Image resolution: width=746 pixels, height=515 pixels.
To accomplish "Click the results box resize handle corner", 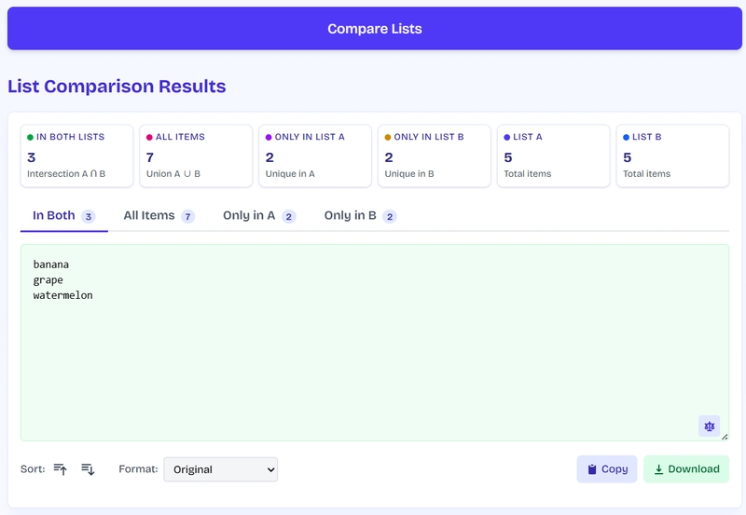I will tap(725, 437).
